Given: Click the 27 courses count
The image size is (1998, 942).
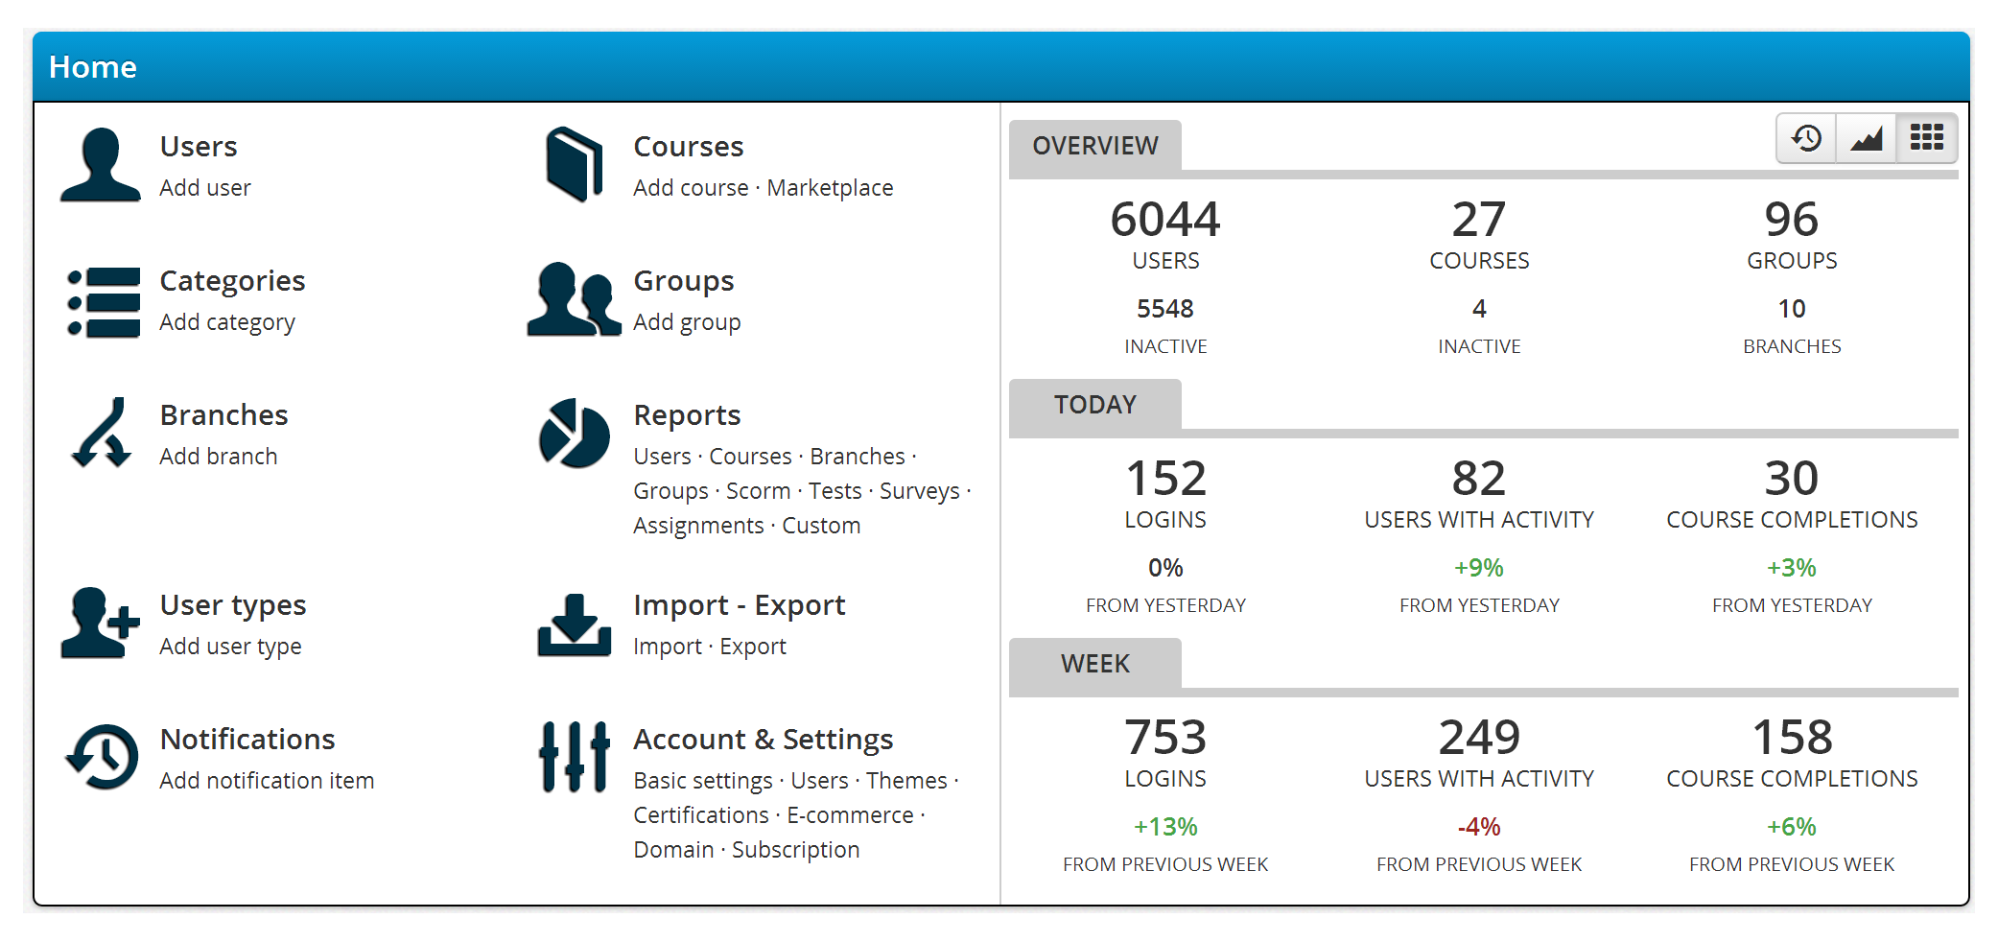Looking at the screenshot, I should [x=1479, y=220].
